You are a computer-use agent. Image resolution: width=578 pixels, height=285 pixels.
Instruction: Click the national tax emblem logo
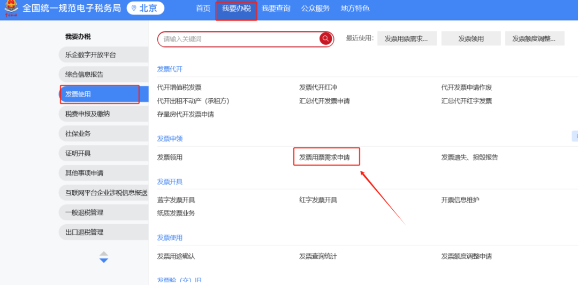tap(11, 9)
